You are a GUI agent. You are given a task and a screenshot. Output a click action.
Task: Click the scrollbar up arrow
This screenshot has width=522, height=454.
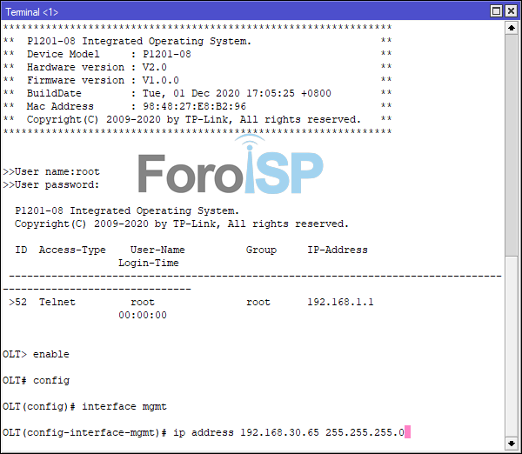511,28
